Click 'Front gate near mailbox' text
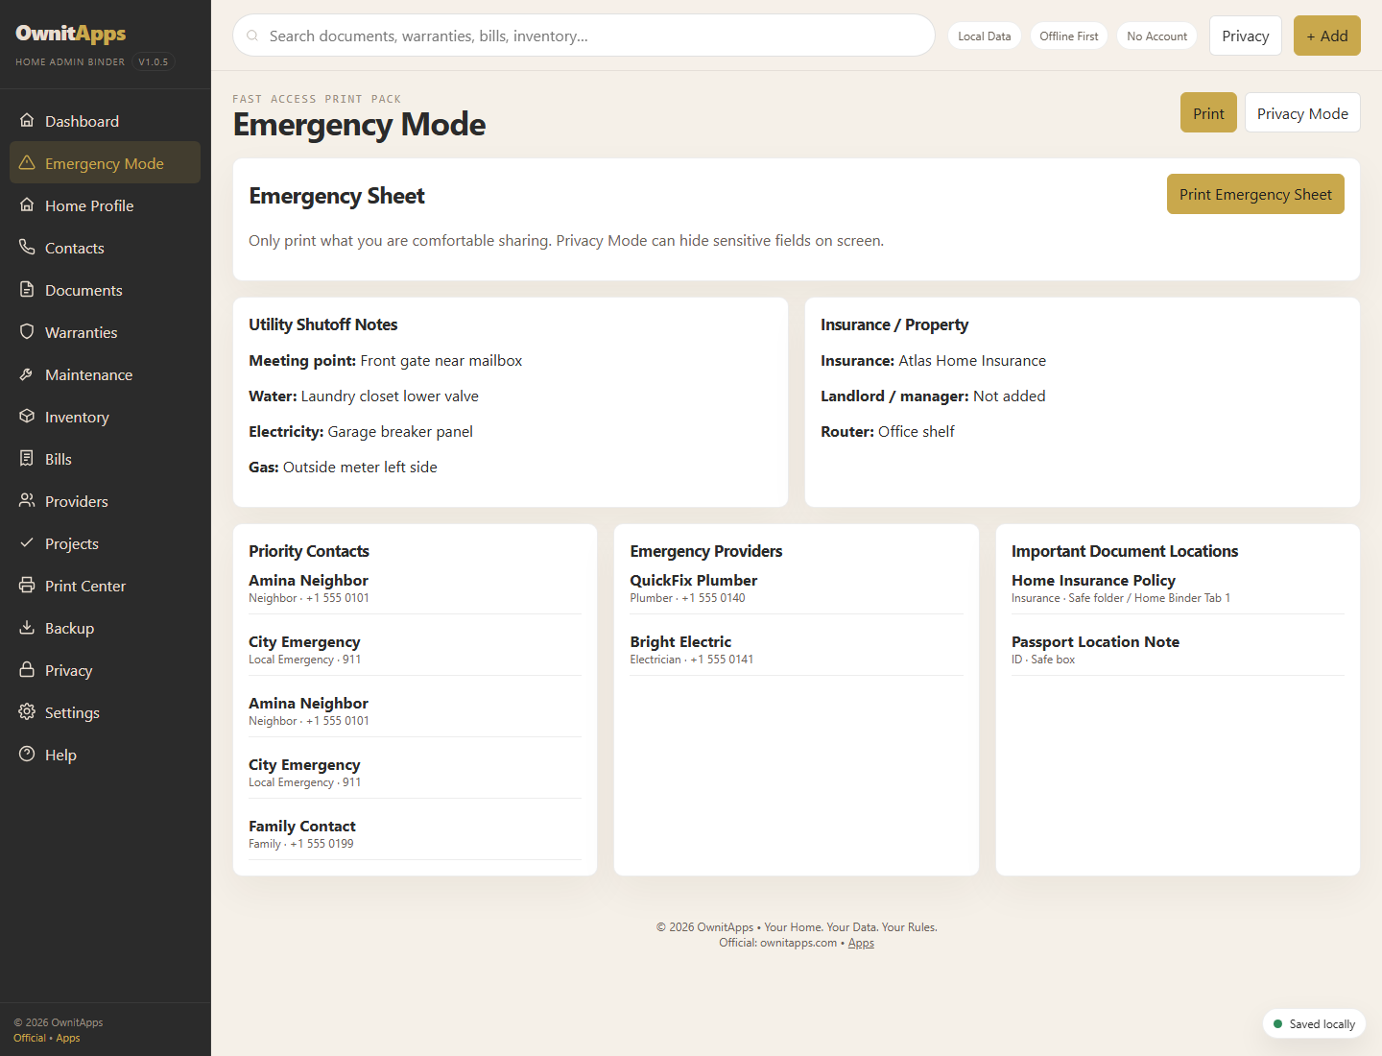Image resolution: width=1382 pixels, height=1056 pixels. (441, 361)
